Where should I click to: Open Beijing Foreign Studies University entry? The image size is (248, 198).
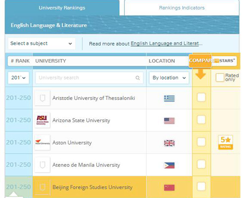coord(92,187)
